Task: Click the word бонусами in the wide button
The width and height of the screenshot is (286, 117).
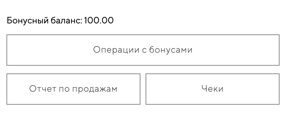Action: (x=171, y=50)
